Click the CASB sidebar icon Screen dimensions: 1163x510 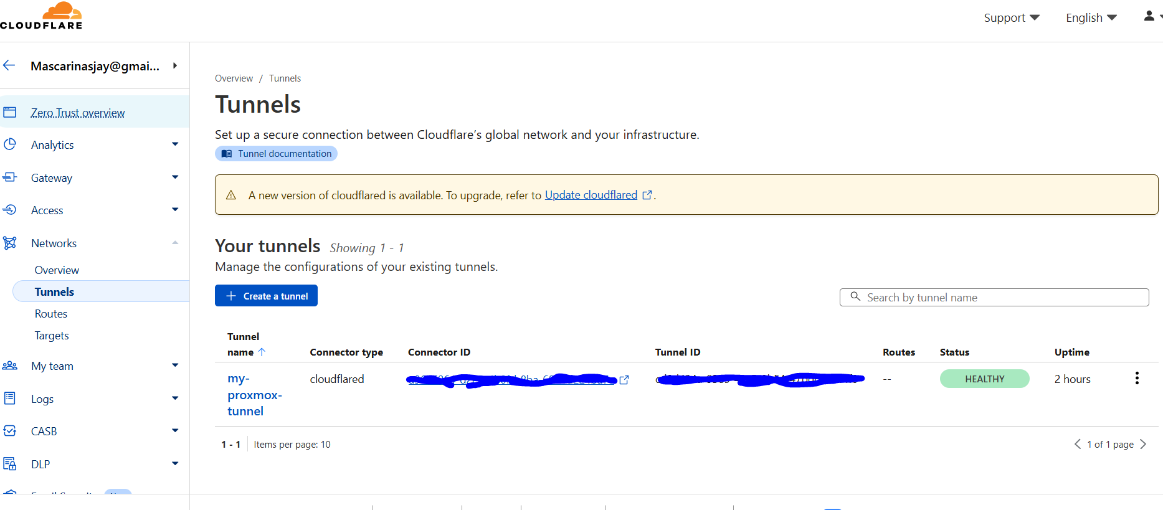pyautogui.click(x=9, y=431)
